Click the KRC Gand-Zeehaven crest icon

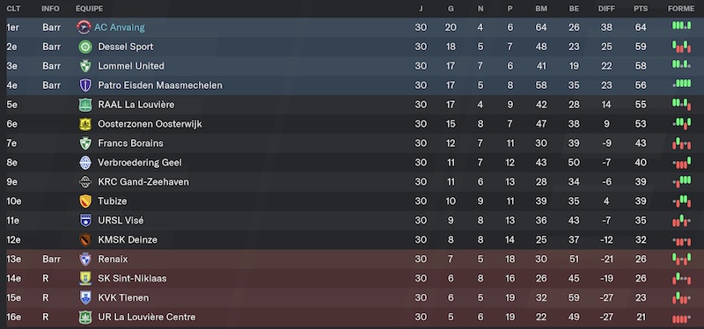[85, 182]
